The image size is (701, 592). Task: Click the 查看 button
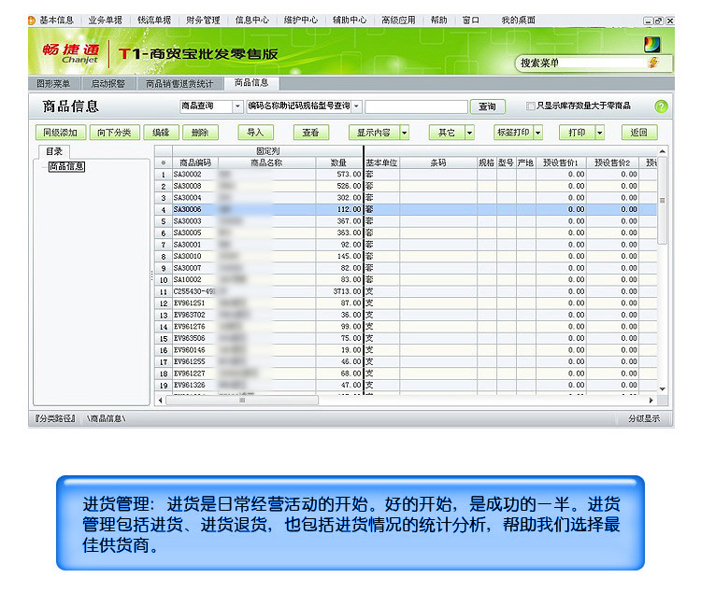pyautogui.click(x=310, y=133)
